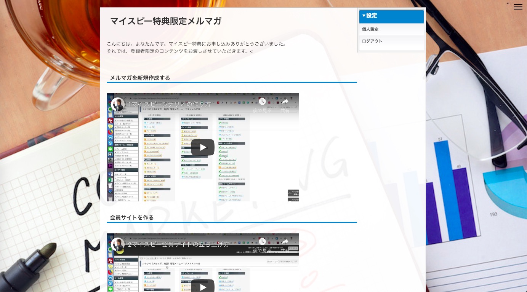The width and height of the screenshot is (527, 292).
Task: Click the heading メルマガを新規作成する
Action: tap(140, 78)
